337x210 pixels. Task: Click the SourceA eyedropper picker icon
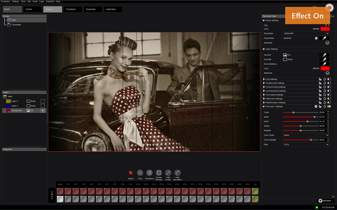[324, 55]
